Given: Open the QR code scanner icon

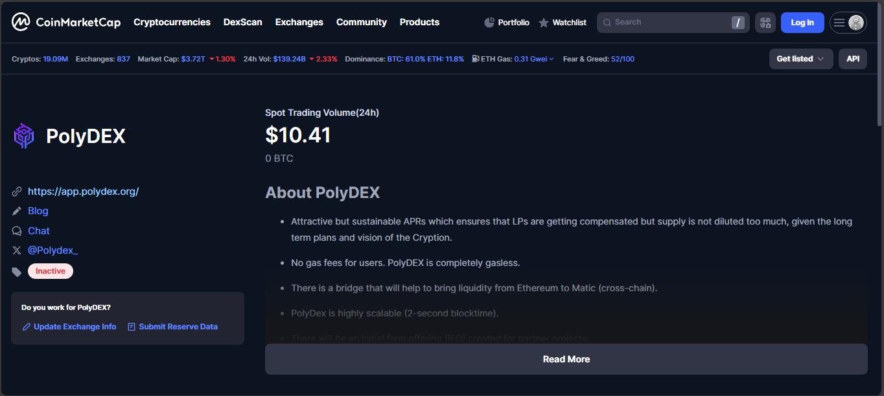Looking at the screenshot, I should [x=765, y=23].
